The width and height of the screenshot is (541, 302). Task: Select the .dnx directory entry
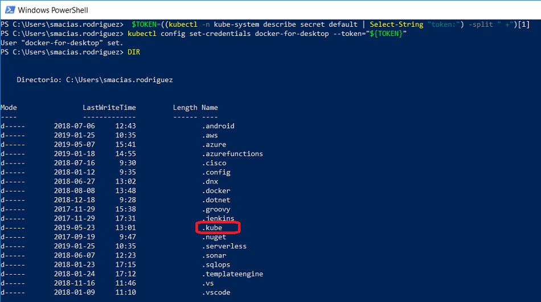pyautogui.click(x=210, y=182)
